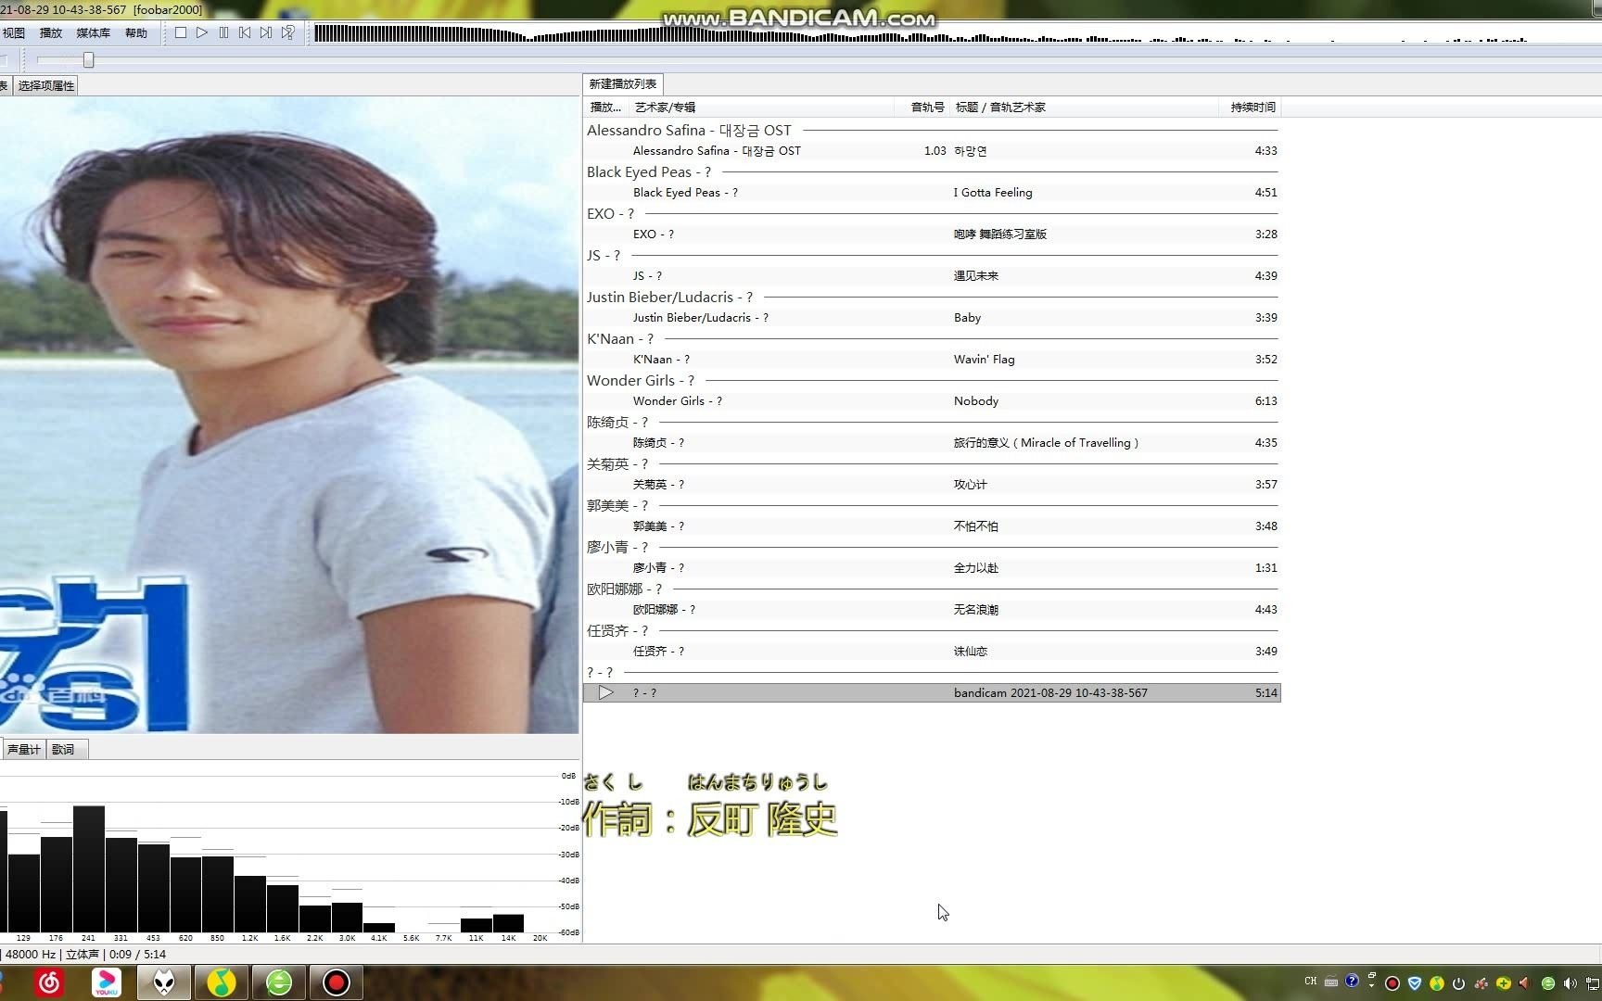Select the track 无名浪潮
Image resolution: width=1602 pixels, height=1001 pixels.
point(932,610)
